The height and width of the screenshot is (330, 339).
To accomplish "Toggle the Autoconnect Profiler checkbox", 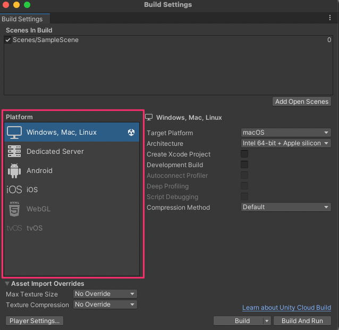I will pos(244,175).
